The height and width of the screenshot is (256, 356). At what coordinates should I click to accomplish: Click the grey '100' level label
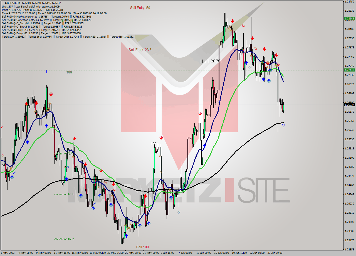coord(69,72)
